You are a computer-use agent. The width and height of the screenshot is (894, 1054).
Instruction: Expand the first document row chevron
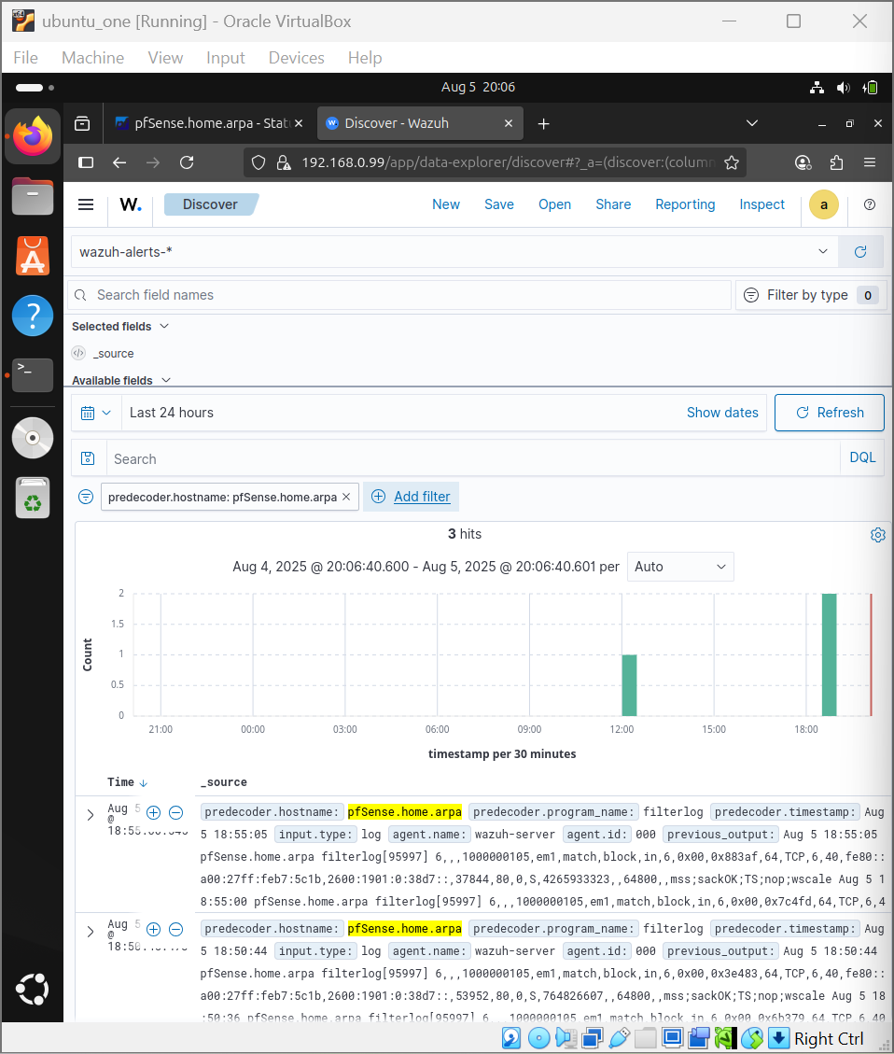(90, 814)
